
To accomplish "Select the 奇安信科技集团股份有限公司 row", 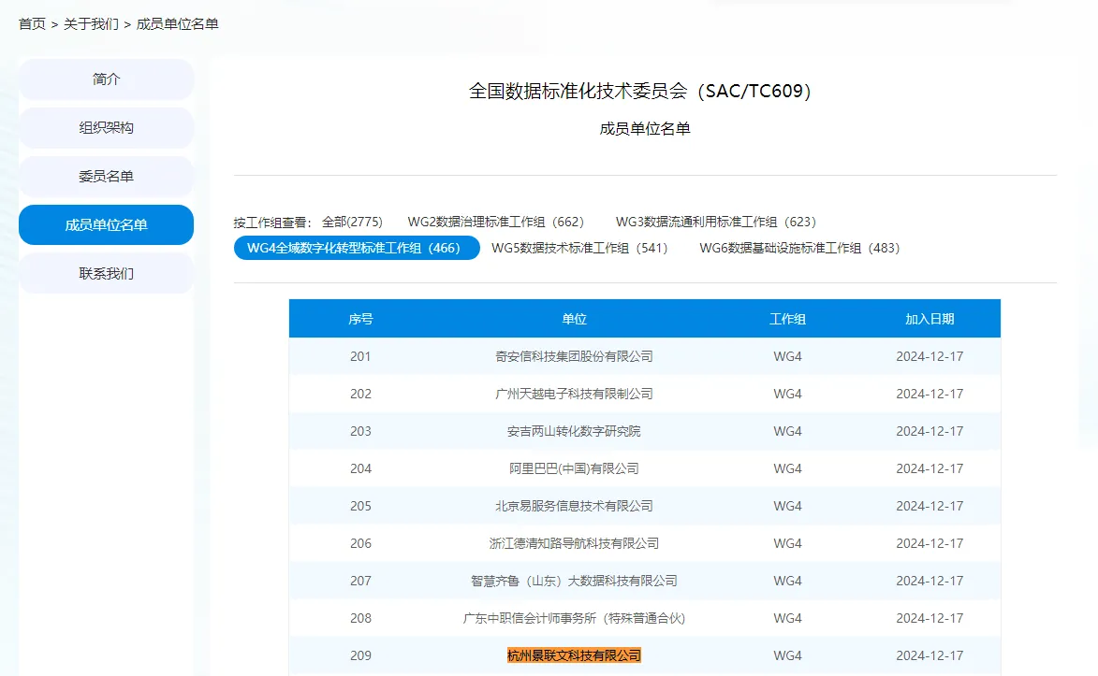I will tap(574, 356).
